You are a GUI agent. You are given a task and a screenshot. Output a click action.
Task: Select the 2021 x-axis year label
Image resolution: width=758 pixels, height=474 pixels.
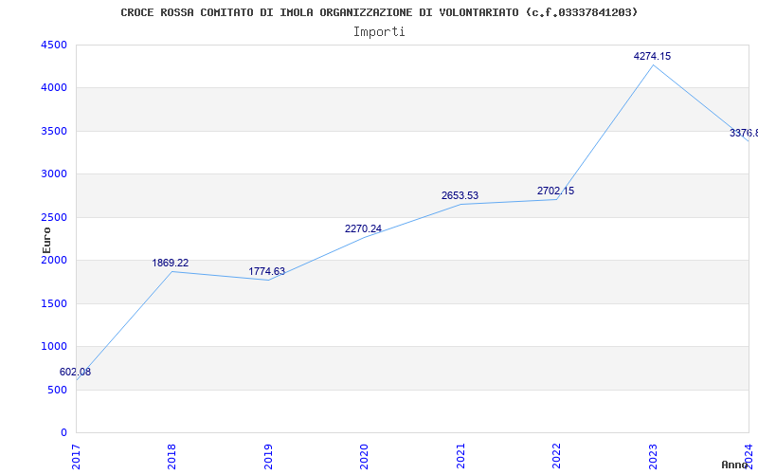click(460, 457)
